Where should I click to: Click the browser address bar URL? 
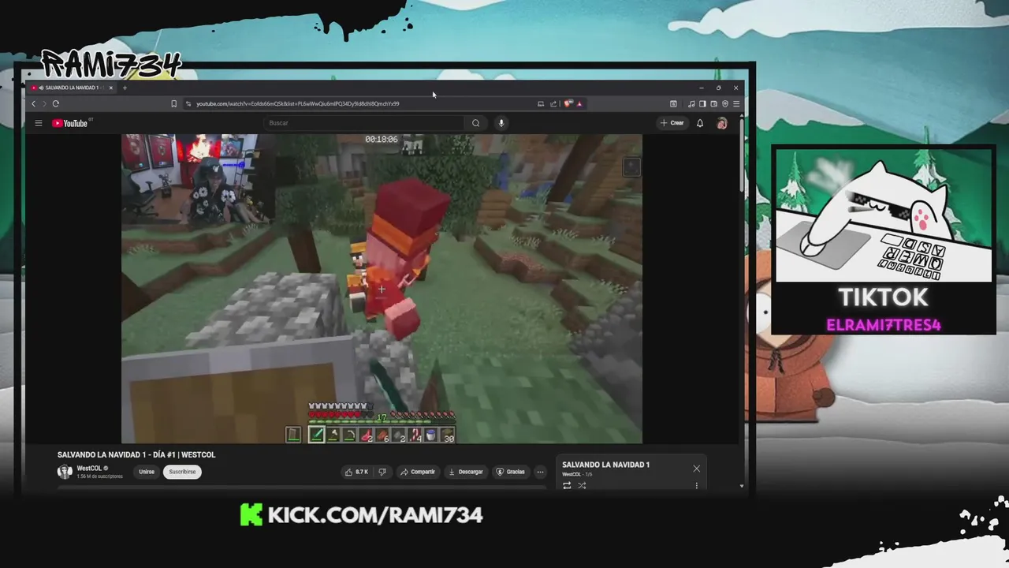[x=297, y=103]
